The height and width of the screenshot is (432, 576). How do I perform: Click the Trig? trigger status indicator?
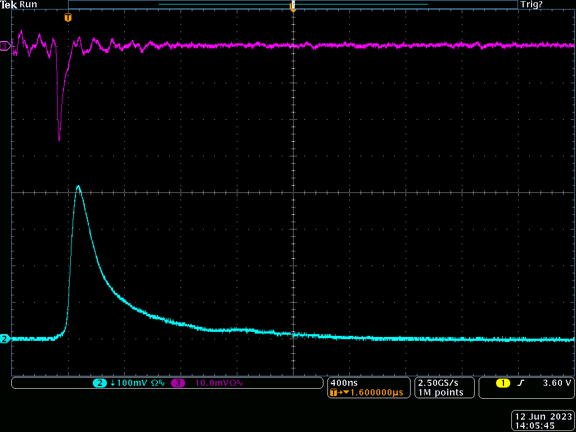(532, 4)
